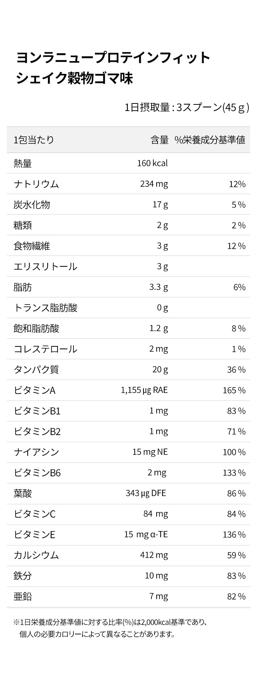Click the 160 kcal value
Viewport: 257px width, 689px height.
152,163
